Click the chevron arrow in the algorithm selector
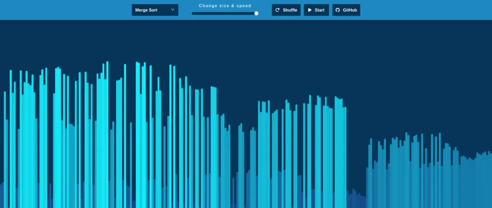The height and width of the screenshot is (208, 492). coord(173,10)
